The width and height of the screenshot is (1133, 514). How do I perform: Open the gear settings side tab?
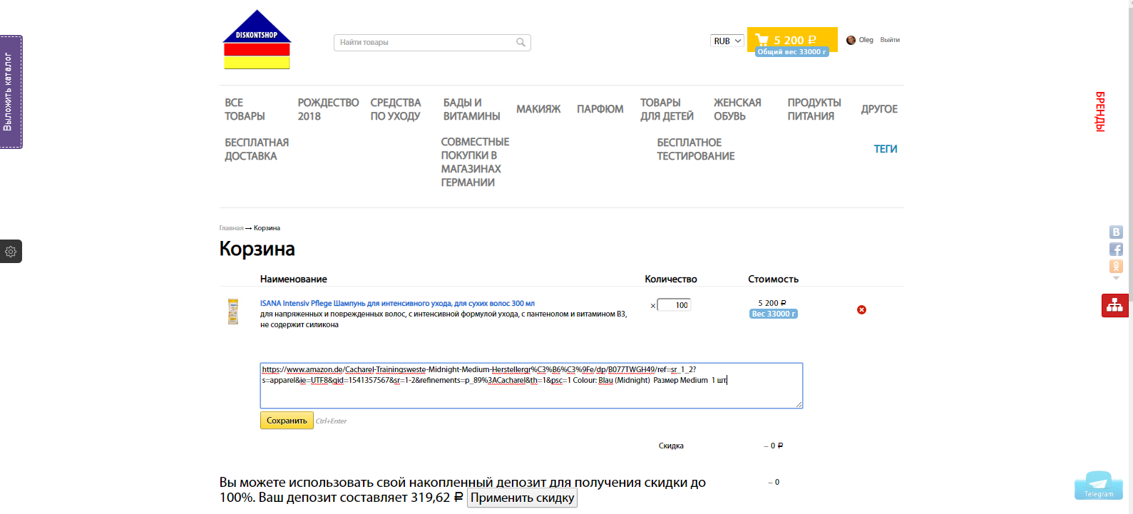pyautogui.click(x=11, y=252)
